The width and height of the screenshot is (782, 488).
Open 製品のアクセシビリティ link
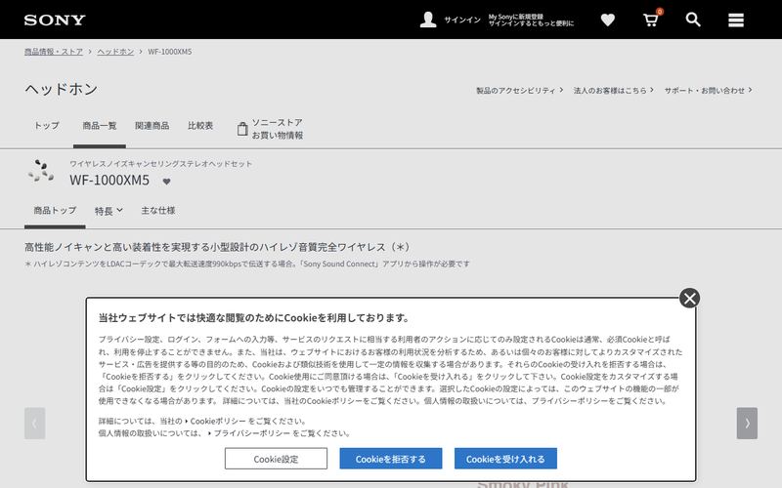[519, 90]
